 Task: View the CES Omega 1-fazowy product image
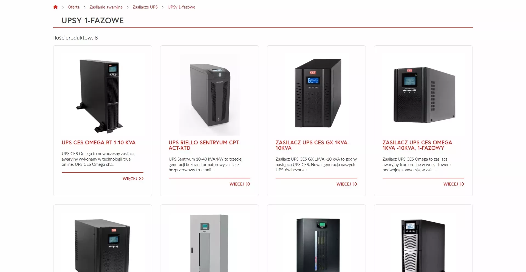tap(423, 95)
